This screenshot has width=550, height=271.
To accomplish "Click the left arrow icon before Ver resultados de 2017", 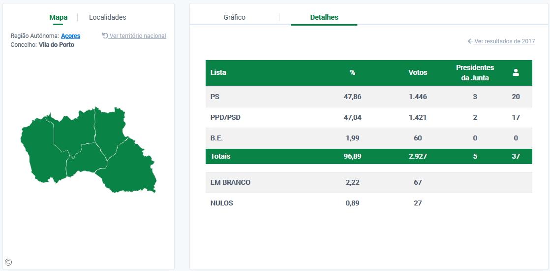I will pyautogui.click(x=470, y=41).
